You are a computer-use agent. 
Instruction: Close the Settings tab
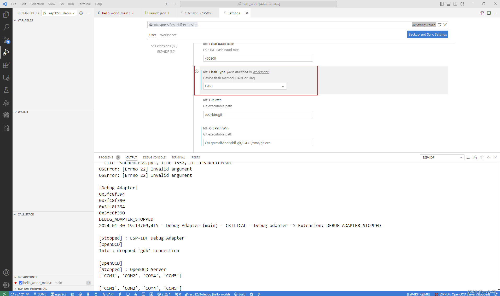247,13
